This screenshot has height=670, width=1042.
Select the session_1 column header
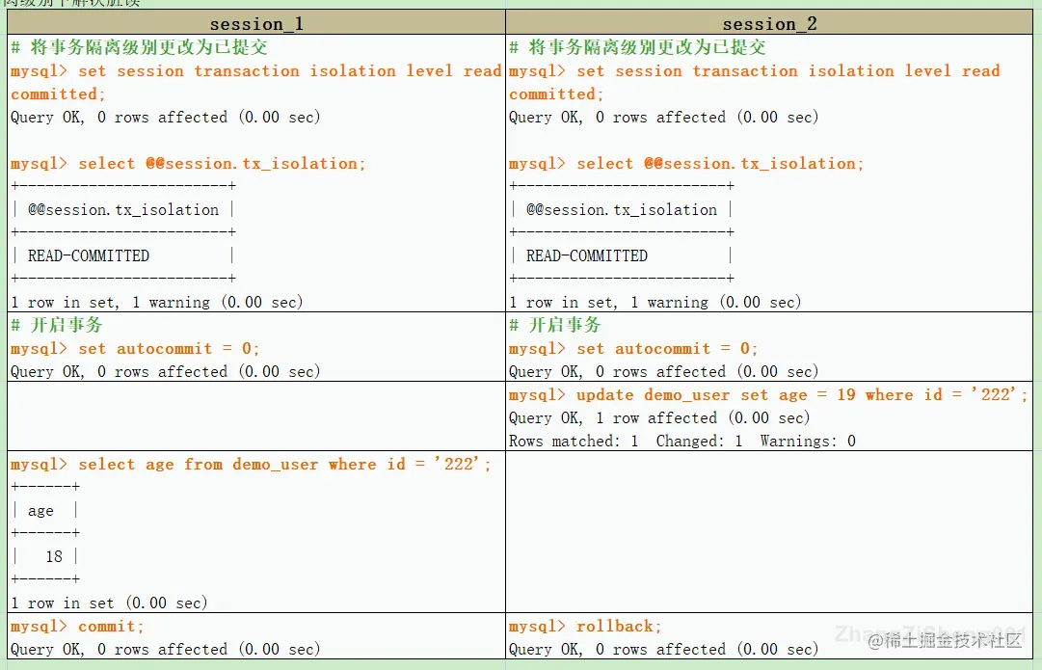click(x=255, y=22)
